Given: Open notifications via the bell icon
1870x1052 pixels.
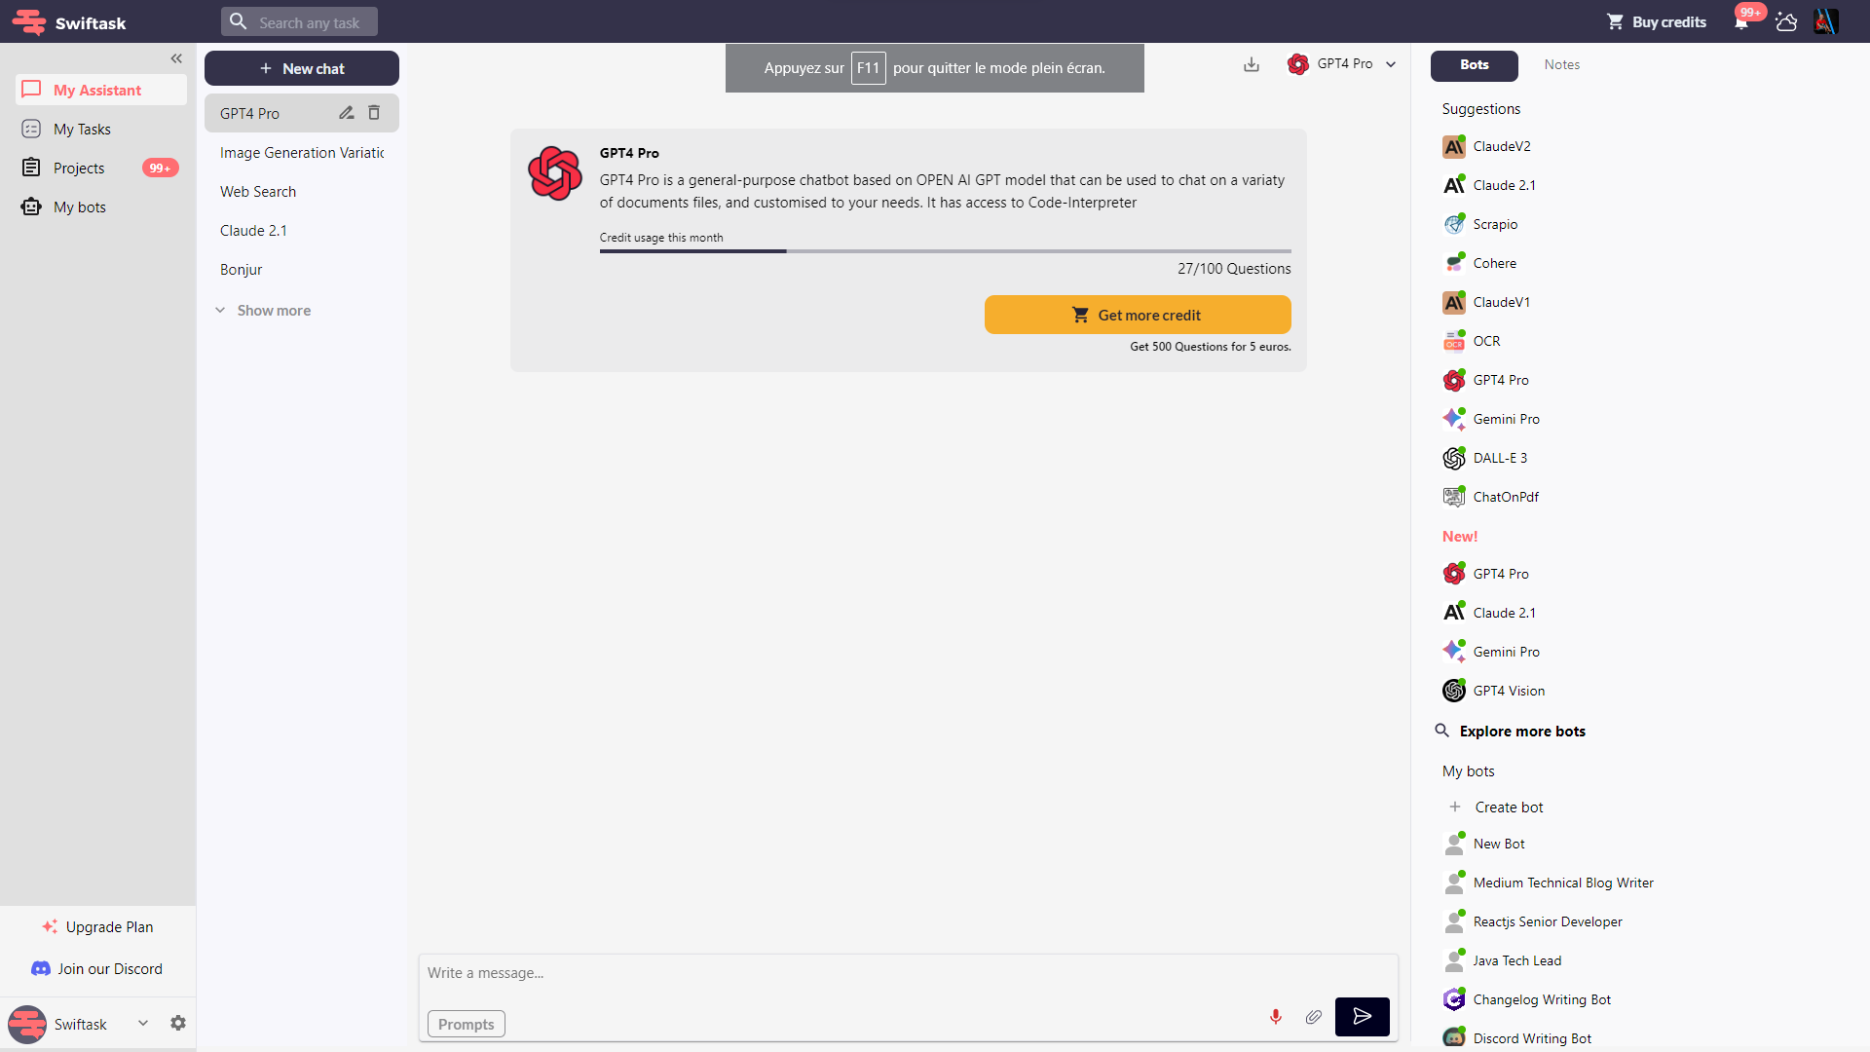Looking at the screenshot, I should [x=1741, y=21].
